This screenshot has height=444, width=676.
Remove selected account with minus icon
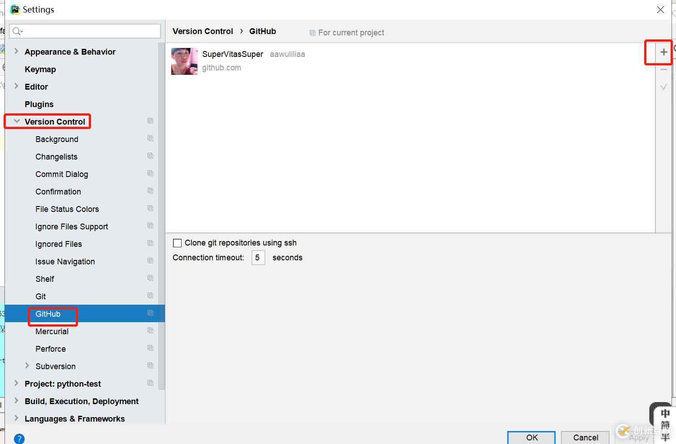[663, 70]
